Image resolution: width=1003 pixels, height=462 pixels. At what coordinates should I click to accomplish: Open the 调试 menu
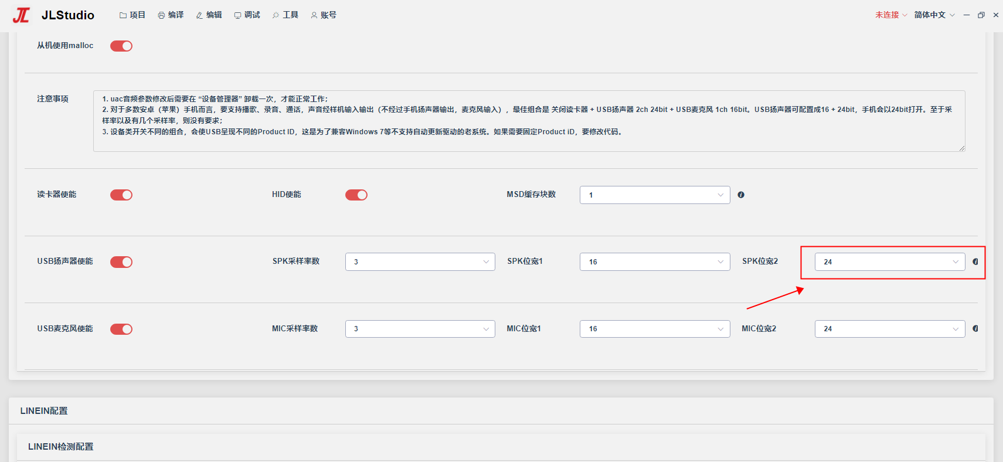click(247, 15)
